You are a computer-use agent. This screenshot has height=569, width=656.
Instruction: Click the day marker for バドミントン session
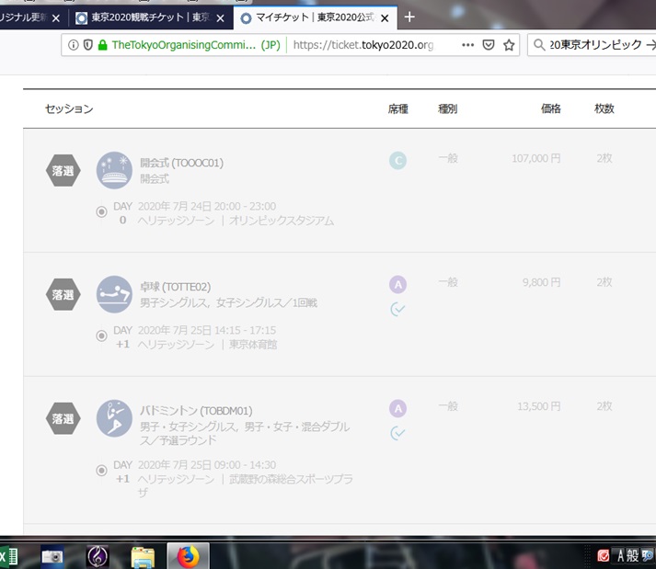101,471
